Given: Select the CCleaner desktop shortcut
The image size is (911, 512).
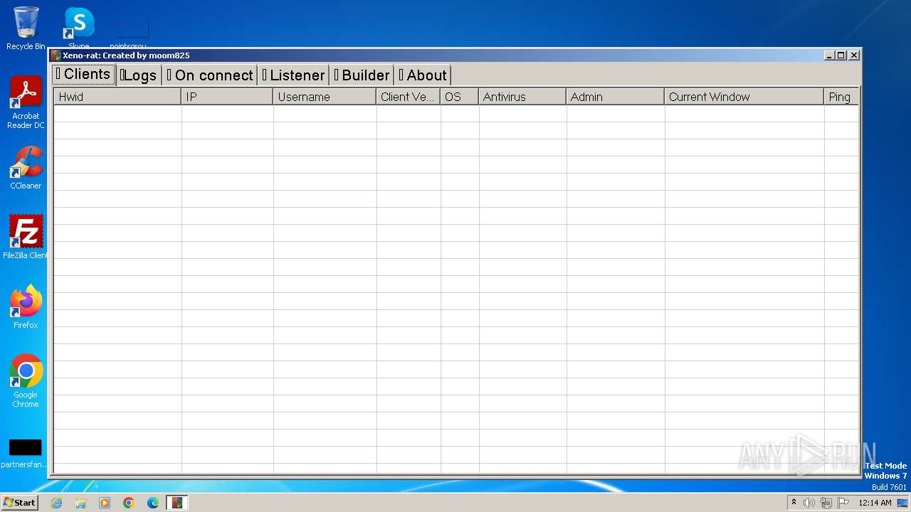Looking at the screenshot, I should [26, 168].
